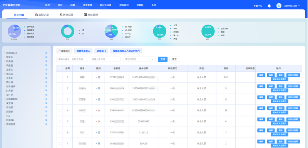Click edit icon beside 456 department
This screenshot has height=148, width=308.
tap(46, 116)
